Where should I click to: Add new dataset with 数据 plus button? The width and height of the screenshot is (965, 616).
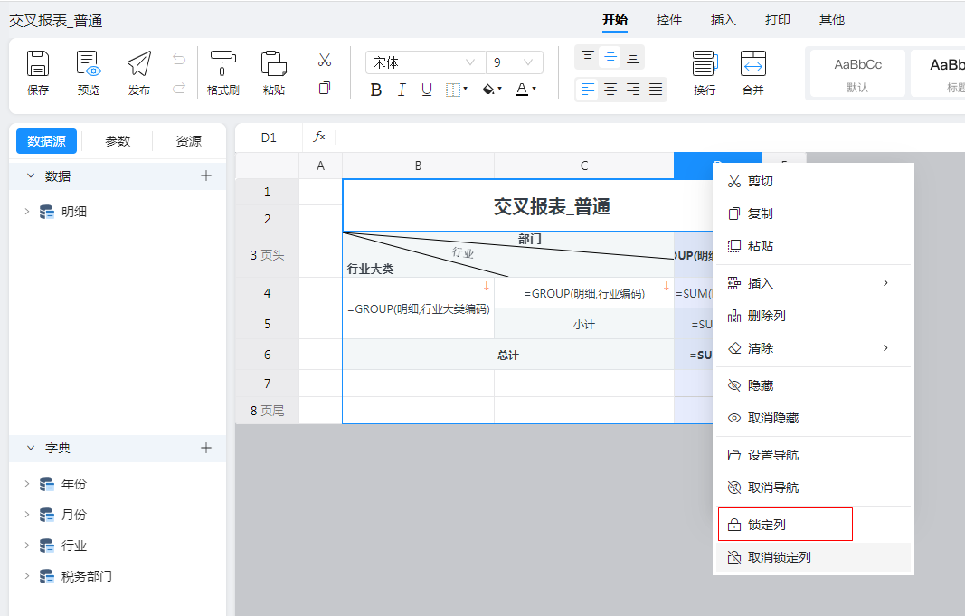pyautogui.click(x=206, y=175)
